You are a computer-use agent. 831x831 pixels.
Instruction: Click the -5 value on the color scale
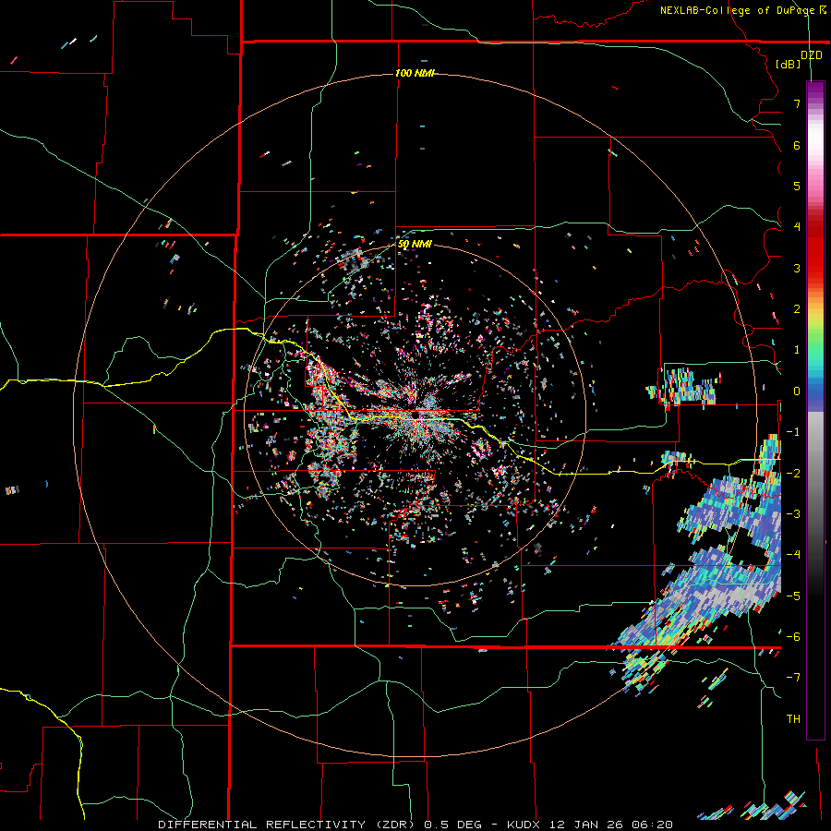coord(792,596)
